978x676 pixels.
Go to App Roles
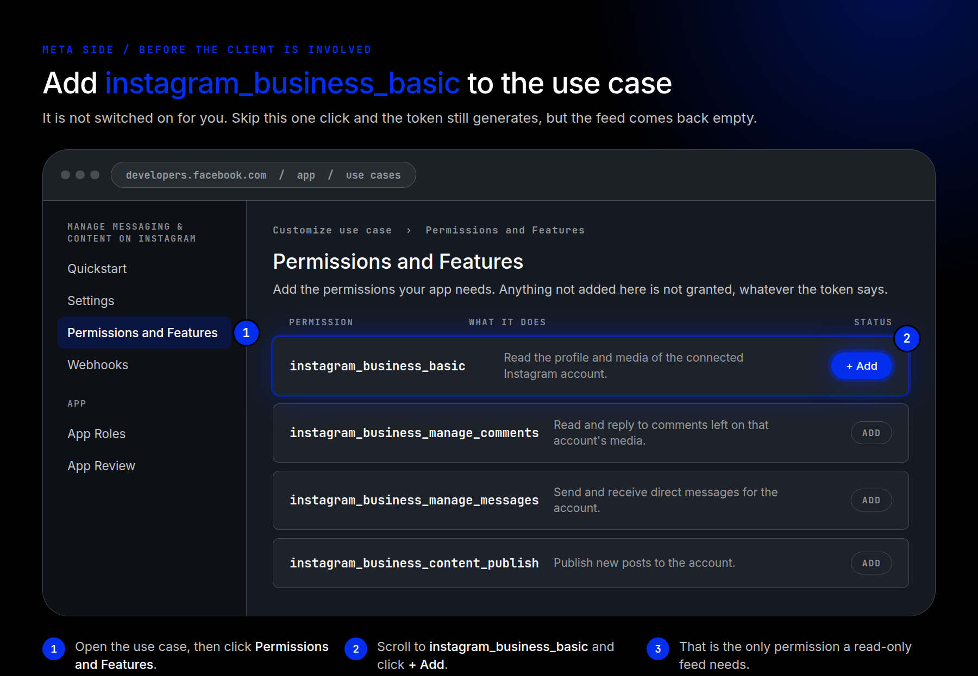[96, 434]
